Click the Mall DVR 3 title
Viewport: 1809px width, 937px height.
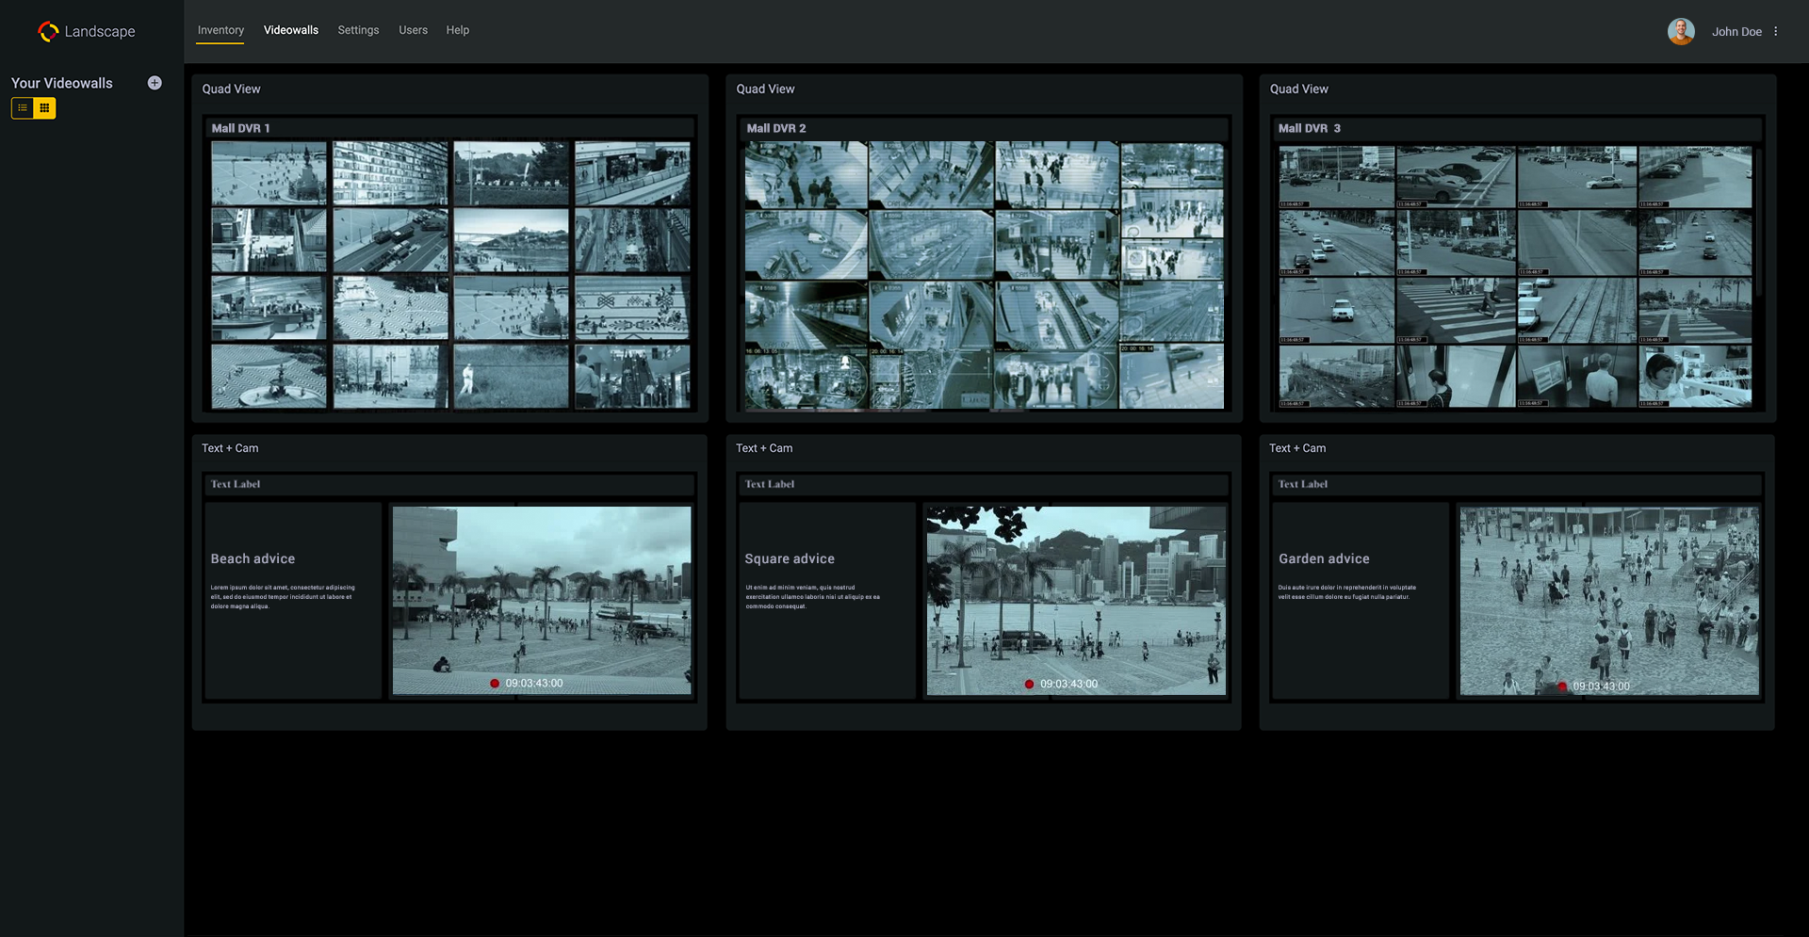pyautogui.click(x=1309, y=128)
